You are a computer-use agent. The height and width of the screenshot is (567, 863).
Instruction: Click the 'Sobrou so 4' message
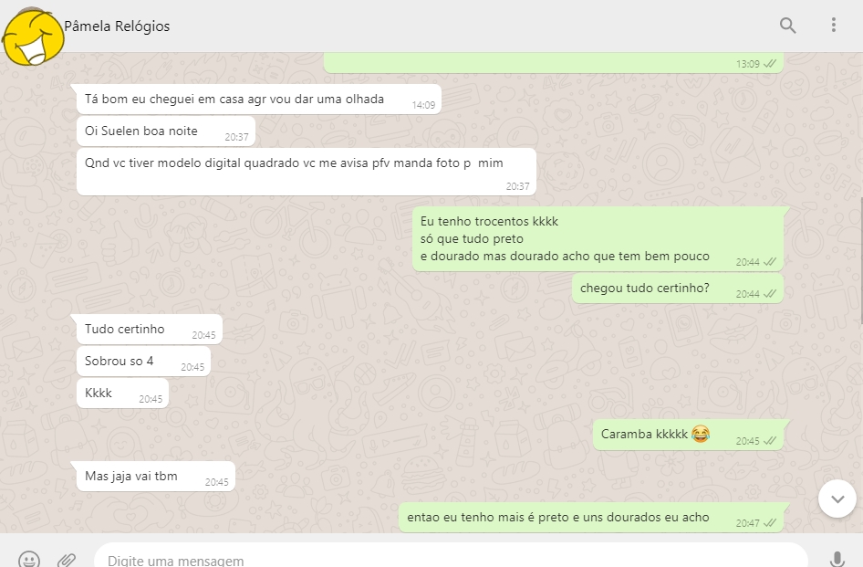[143, 362]
